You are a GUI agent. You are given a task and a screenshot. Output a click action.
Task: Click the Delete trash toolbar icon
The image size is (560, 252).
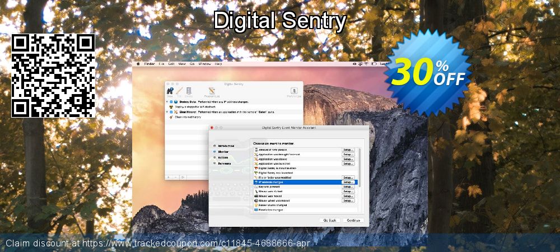(189, 91)
